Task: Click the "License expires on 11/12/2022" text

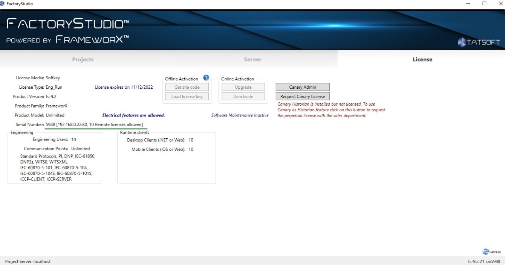Action: (x=124, y=87)
